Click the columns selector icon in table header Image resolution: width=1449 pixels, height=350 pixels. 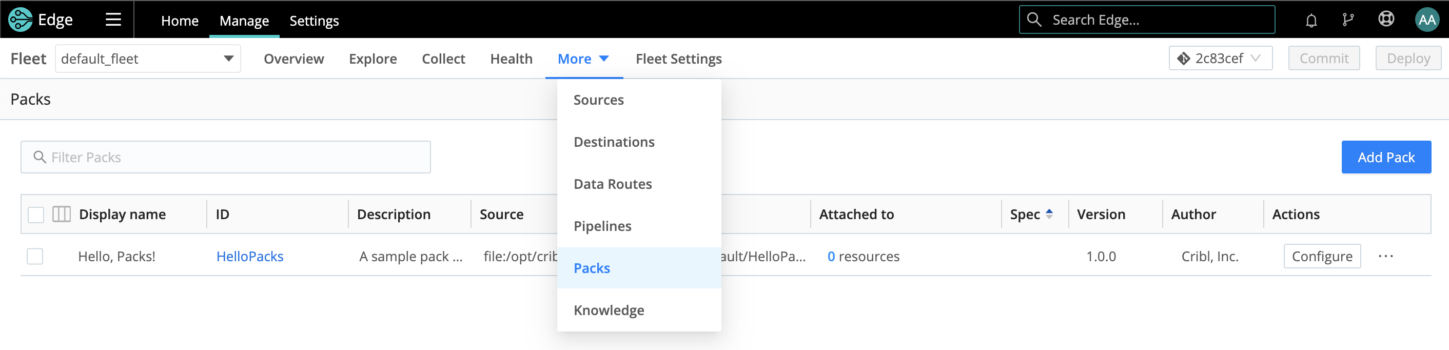61,214
